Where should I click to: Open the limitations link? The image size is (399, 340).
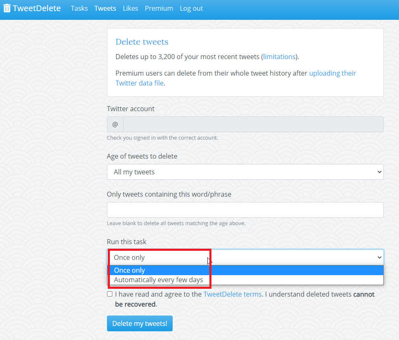(279, 57)
